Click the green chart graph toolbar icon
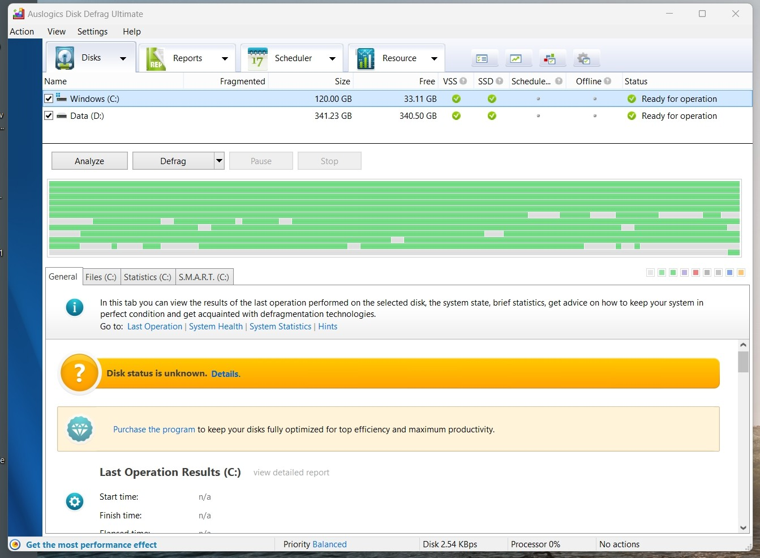 (x=516, y=59)
